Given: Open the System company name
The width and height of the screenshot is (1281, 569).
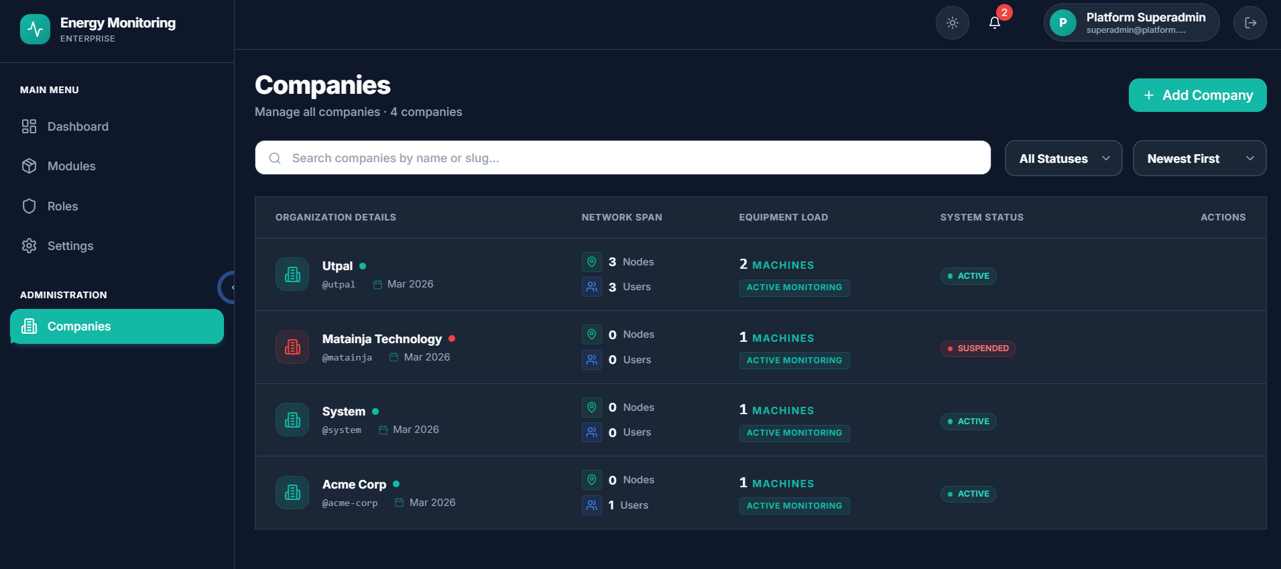Looking at the screenshot, I should [344, 412].
